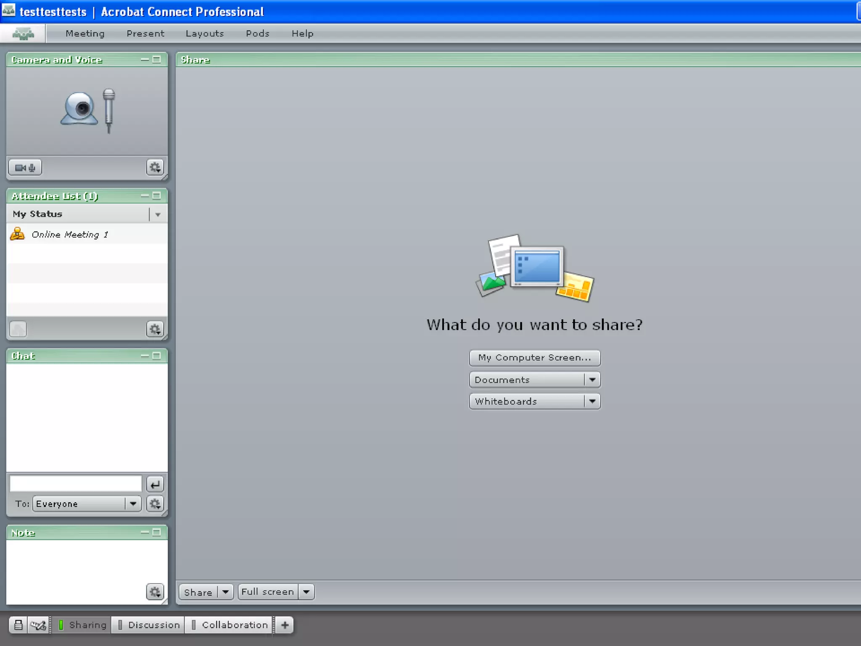Click the send chat message arrow button
The height and width of the screenshot is (646, 861).
point(155,484)
